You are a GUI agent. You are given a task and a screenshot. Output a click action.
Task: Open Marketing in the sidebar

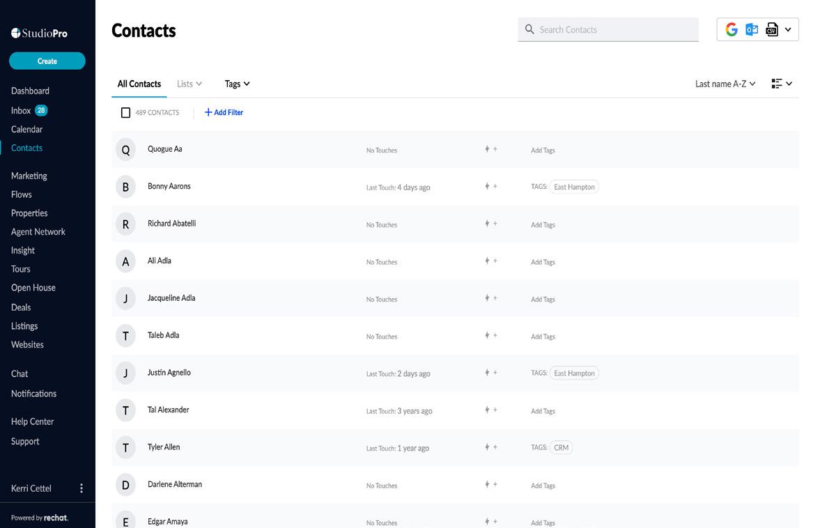pos(29,176)
